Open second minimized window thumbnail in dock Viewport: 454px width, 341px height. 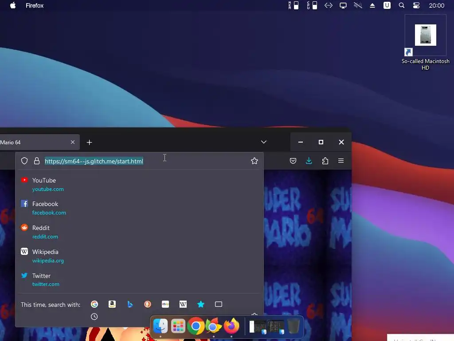275,327
